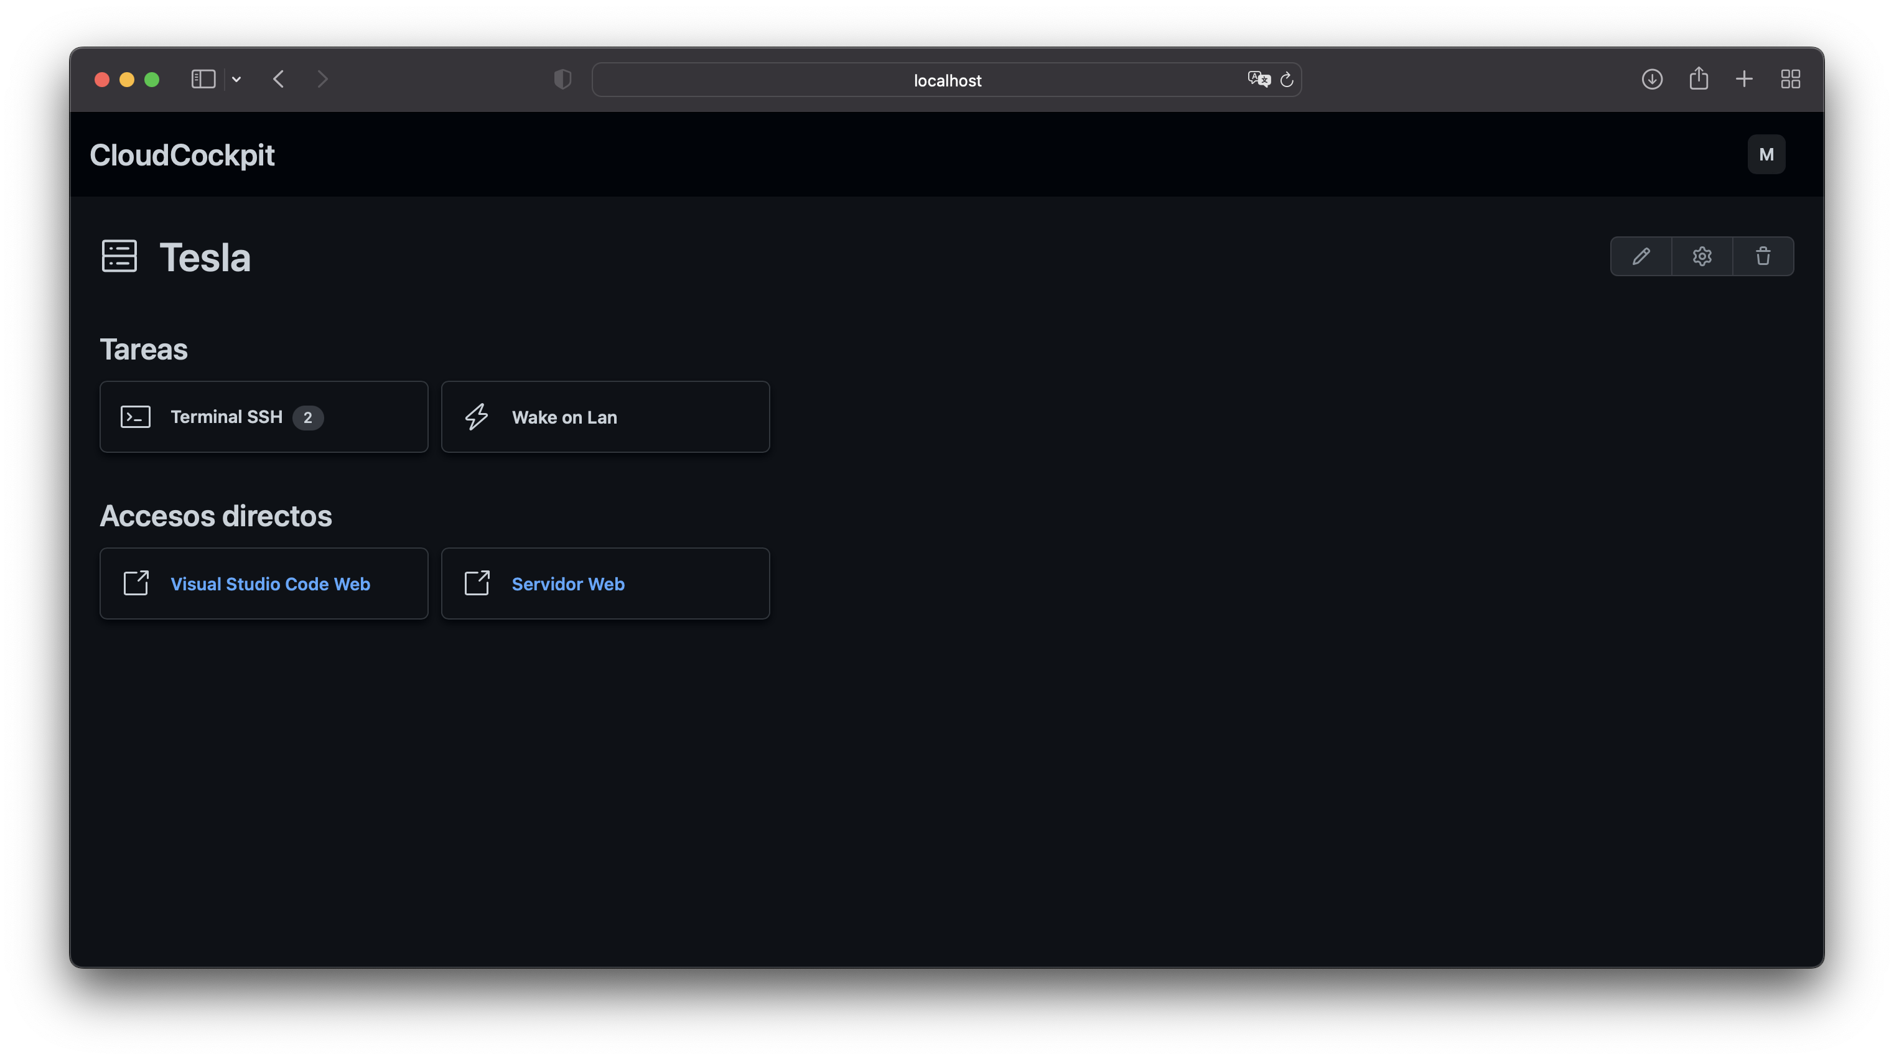Image resolution: width=1894 pixels, height=1060 pixels.
Task: Click the trash delete icon
Action: (1763, 256)
